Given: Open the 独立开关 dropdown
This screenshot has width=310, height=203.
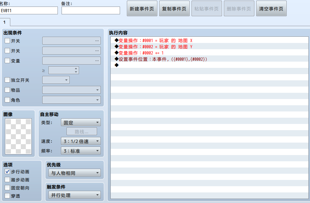Looking at the screenshot, I should [56, 80].
